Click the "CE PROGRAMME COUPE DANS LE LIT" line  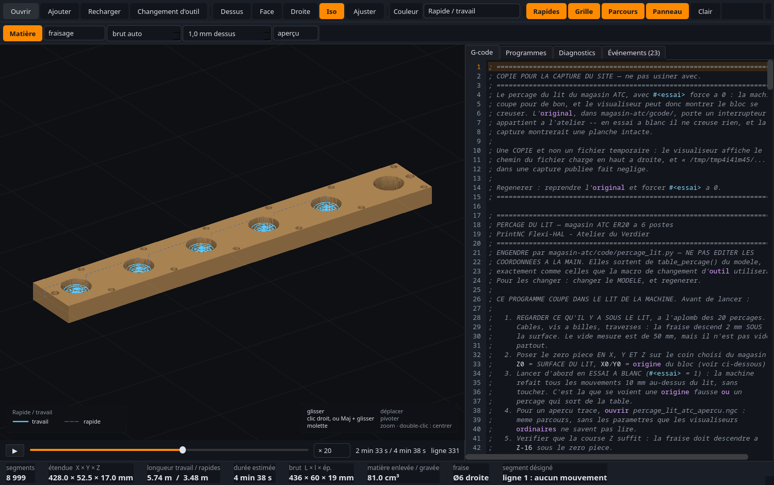pos(619,299)
